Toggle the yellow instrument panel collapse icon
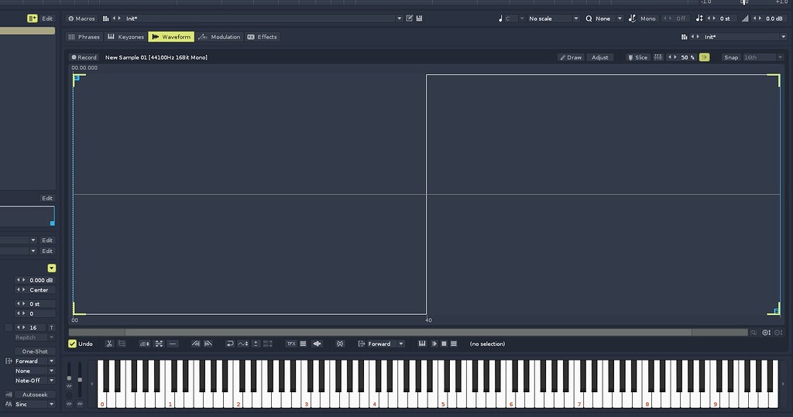This screenshot has height=417, width=793. [33, 19]
